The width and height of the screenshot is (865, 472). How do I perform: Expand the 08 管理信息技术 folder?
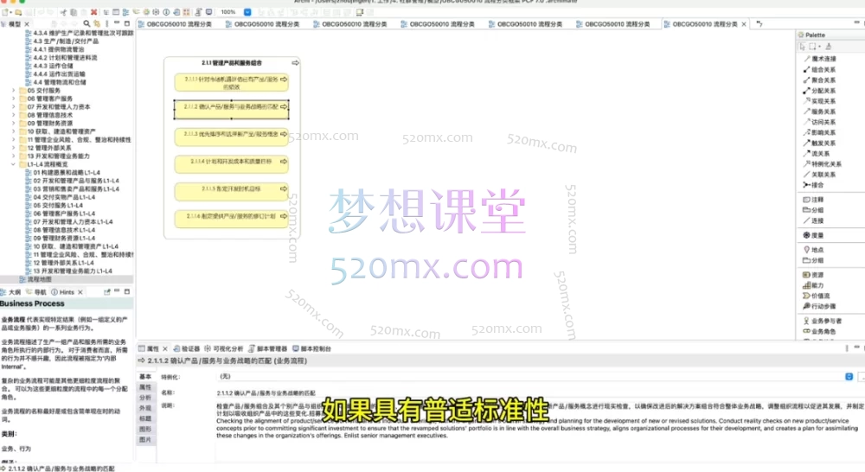14,115
